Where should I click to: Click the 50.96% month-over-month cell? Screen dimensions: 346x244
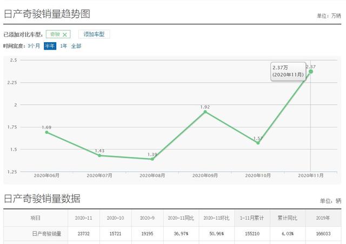pos(216,234)
